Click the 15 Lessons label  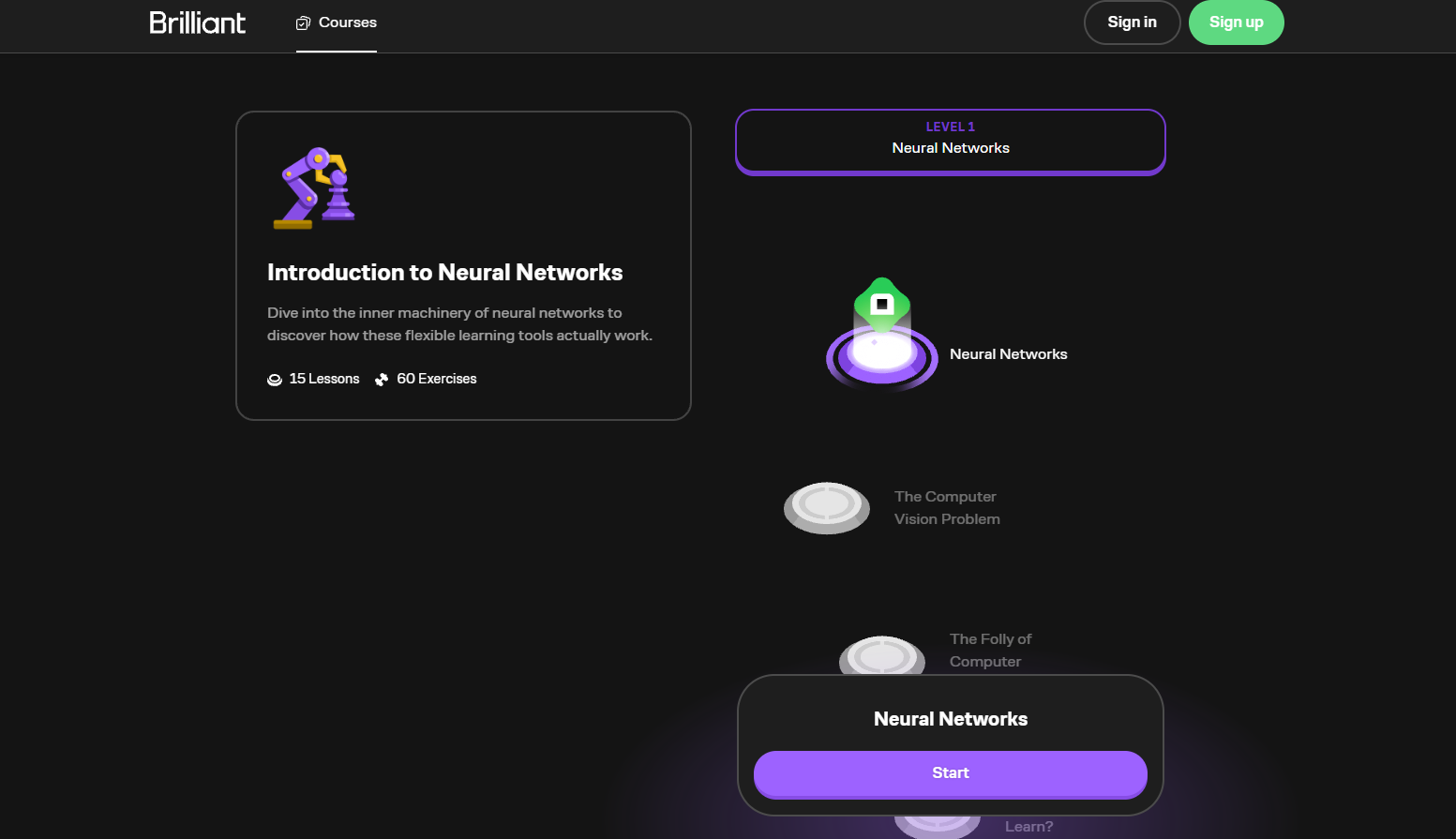coord(324,379)
